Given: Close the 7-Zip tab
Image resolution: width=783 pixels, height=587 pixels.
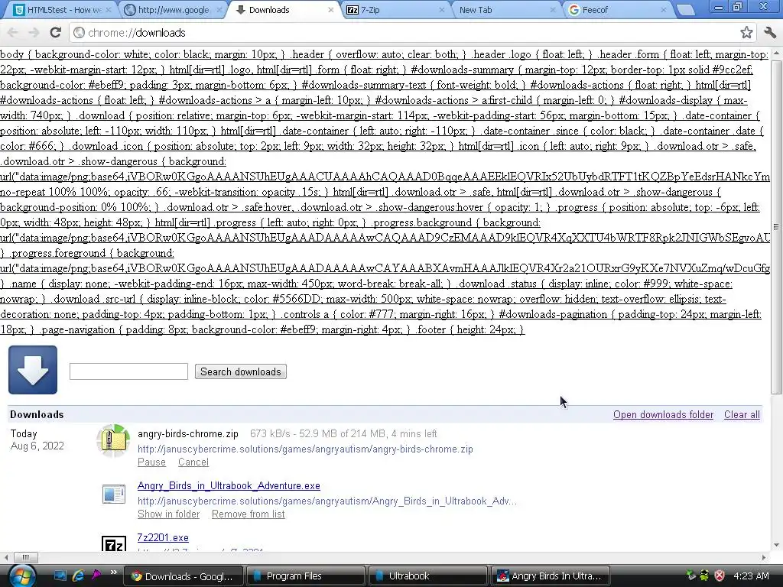Looking at the screenshot, I should (441, 9).
